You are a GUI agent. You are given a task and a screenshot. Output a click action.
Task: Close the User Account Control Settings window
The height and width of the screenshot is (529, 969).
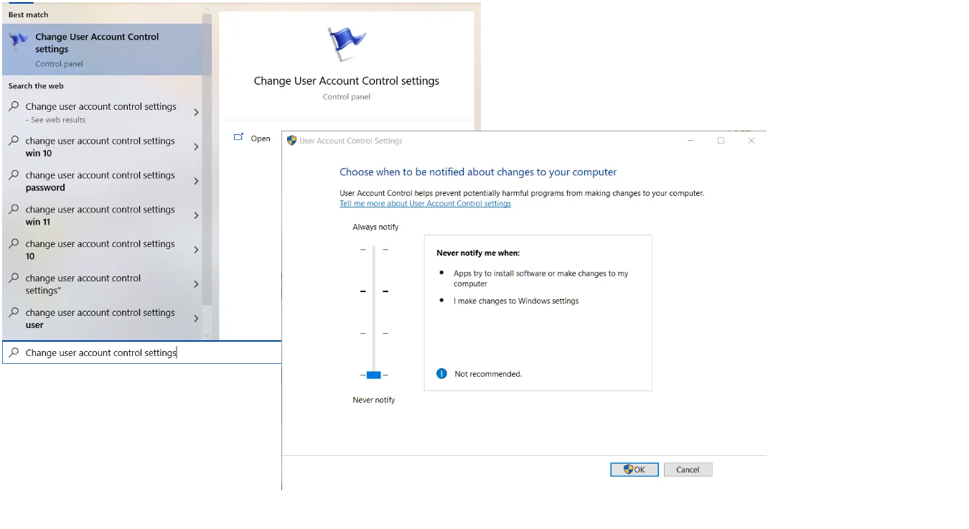point(752,141)
